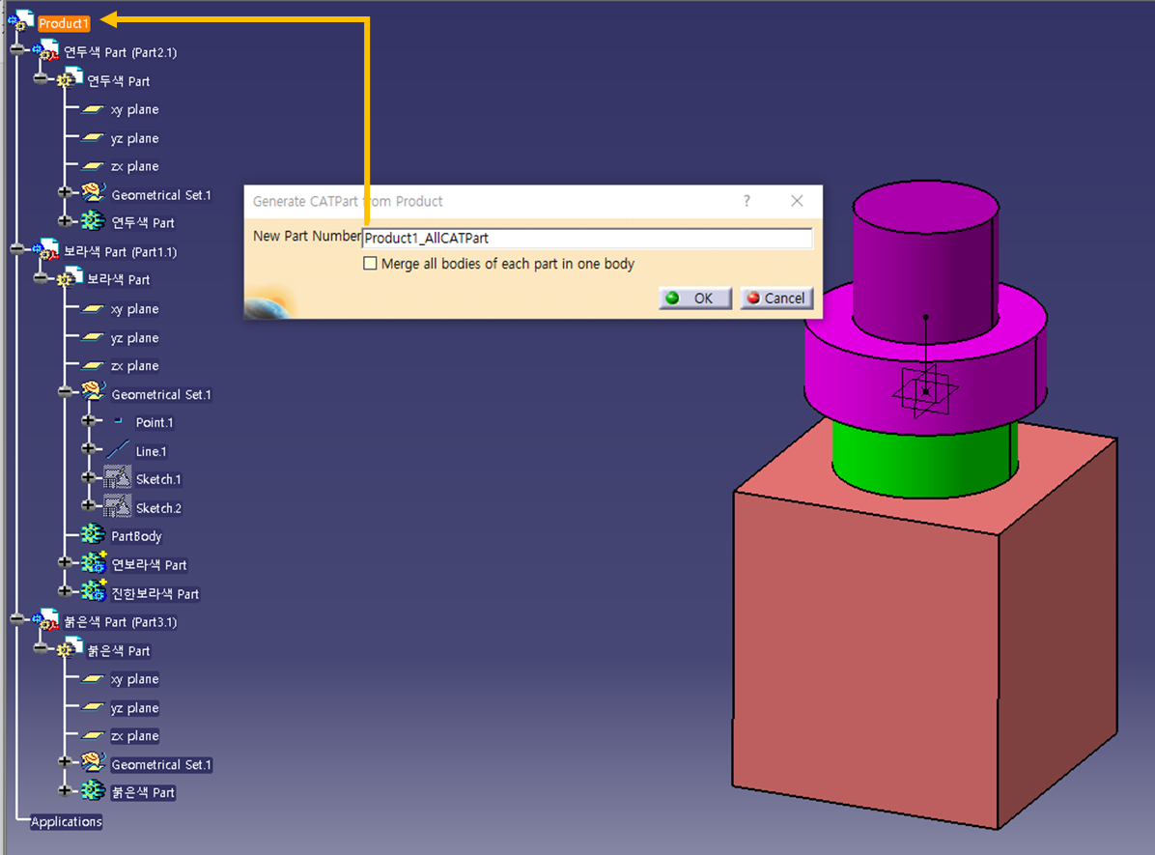Collapse the 보라색 Part (Part1.1) node
Screen dimensions: 1155x855
(17, 249)
